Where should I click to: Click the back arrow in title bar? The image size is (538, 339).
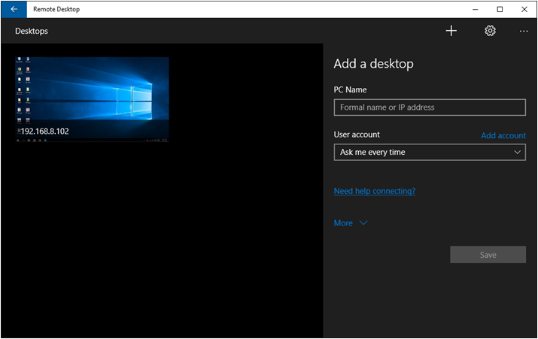point(14,9)
